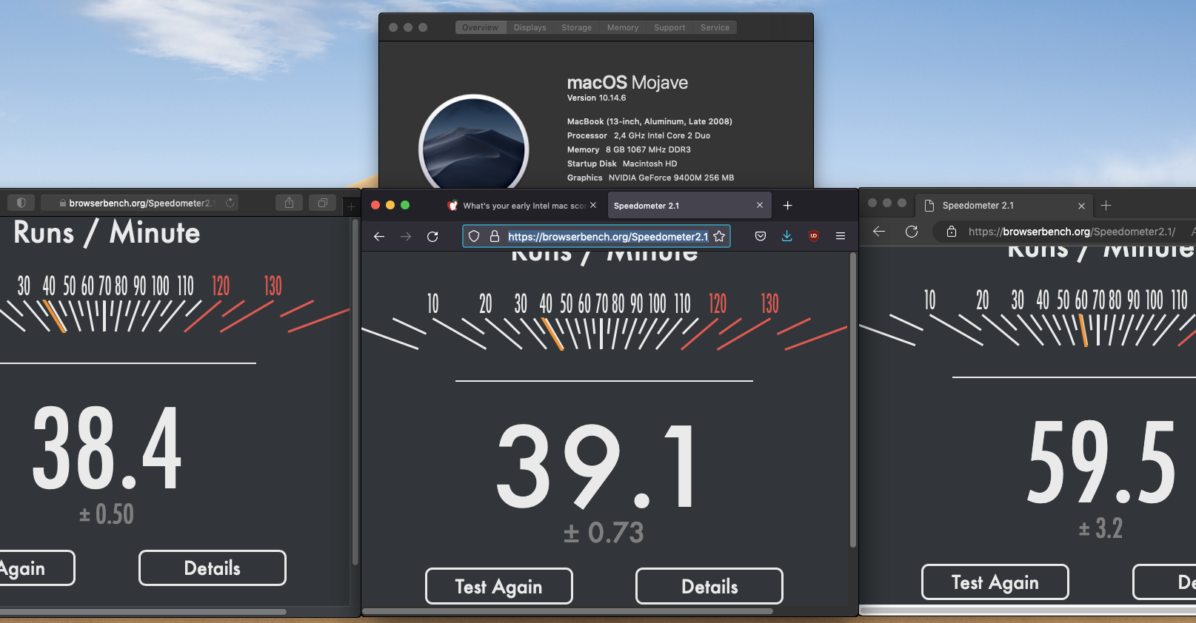Screen dimensions: 1196x623
Task: Click Firefox's vertical scrollbar
Action: tap(853, 400)
